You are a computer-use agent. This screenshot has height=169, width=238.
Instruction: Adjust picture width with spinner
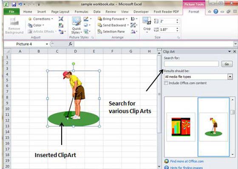[x=177, y=30]
